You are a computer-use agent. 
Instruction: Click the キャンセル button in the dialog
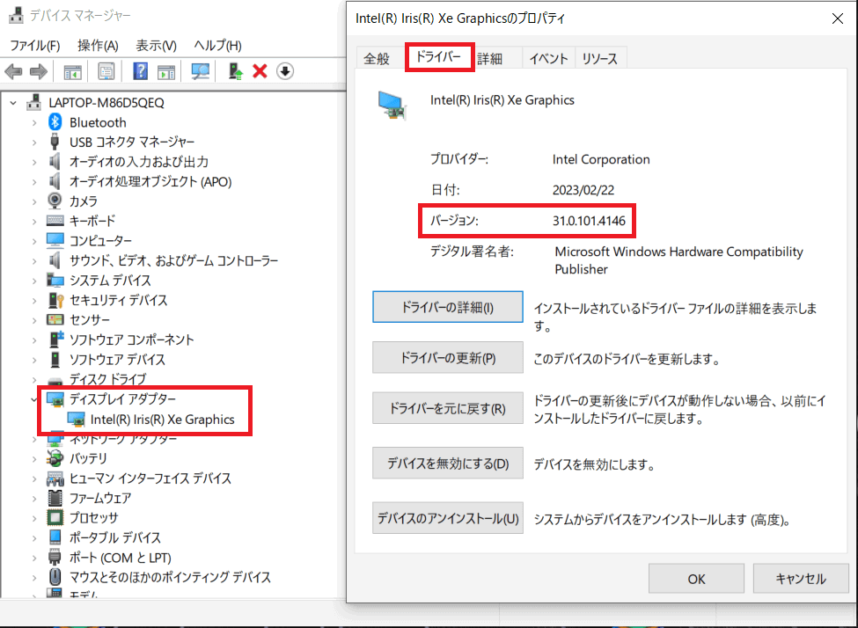pos(800,579)
